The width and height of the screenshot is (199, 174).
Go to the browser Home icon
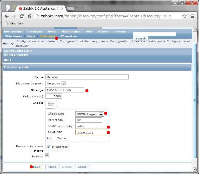pyautogui.click(x=29, y=16)
